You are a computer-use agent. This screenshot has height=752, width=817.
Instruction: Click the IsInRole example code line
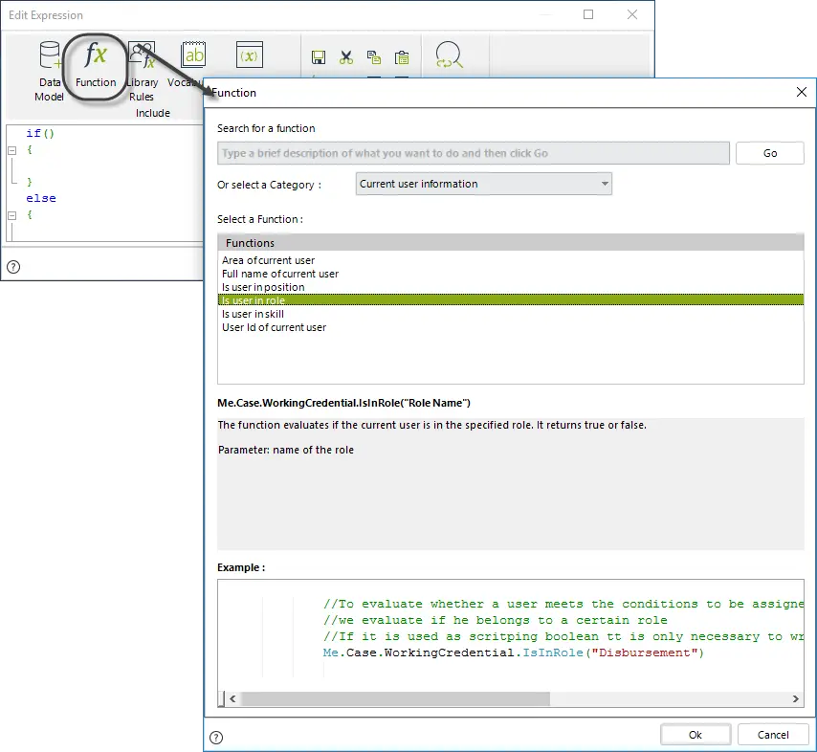(513, 652)
